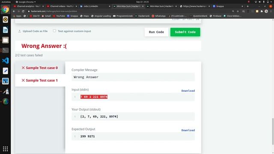Click the Upload Code as File icon

point(19,31)
